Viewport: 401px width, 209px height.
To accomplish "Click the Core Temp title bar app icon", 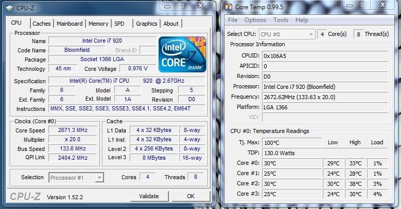I will tap(229, 7).
